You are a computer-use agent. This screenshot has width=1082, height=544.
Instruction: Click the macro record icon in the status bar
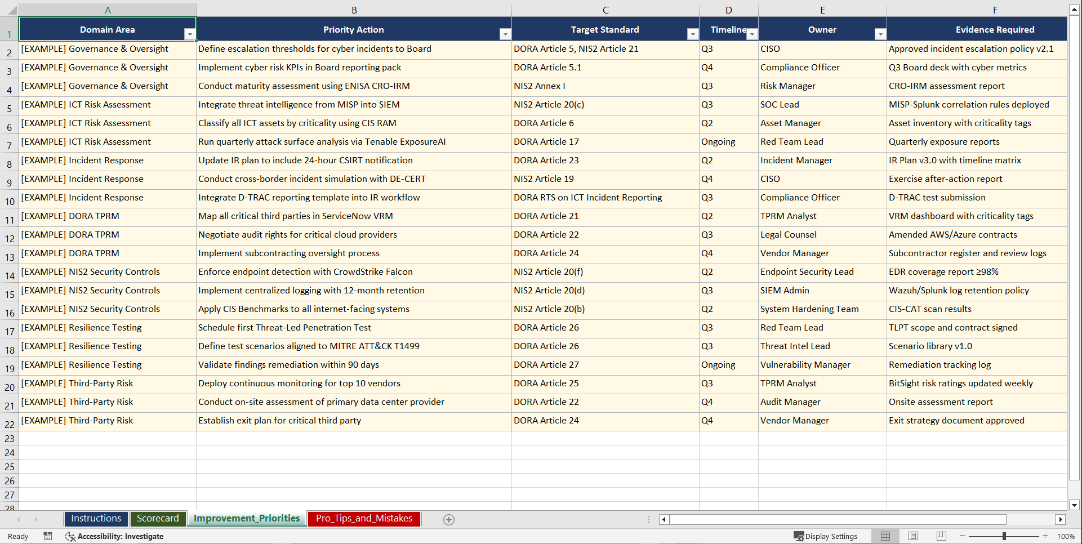[x=48, y=536]
